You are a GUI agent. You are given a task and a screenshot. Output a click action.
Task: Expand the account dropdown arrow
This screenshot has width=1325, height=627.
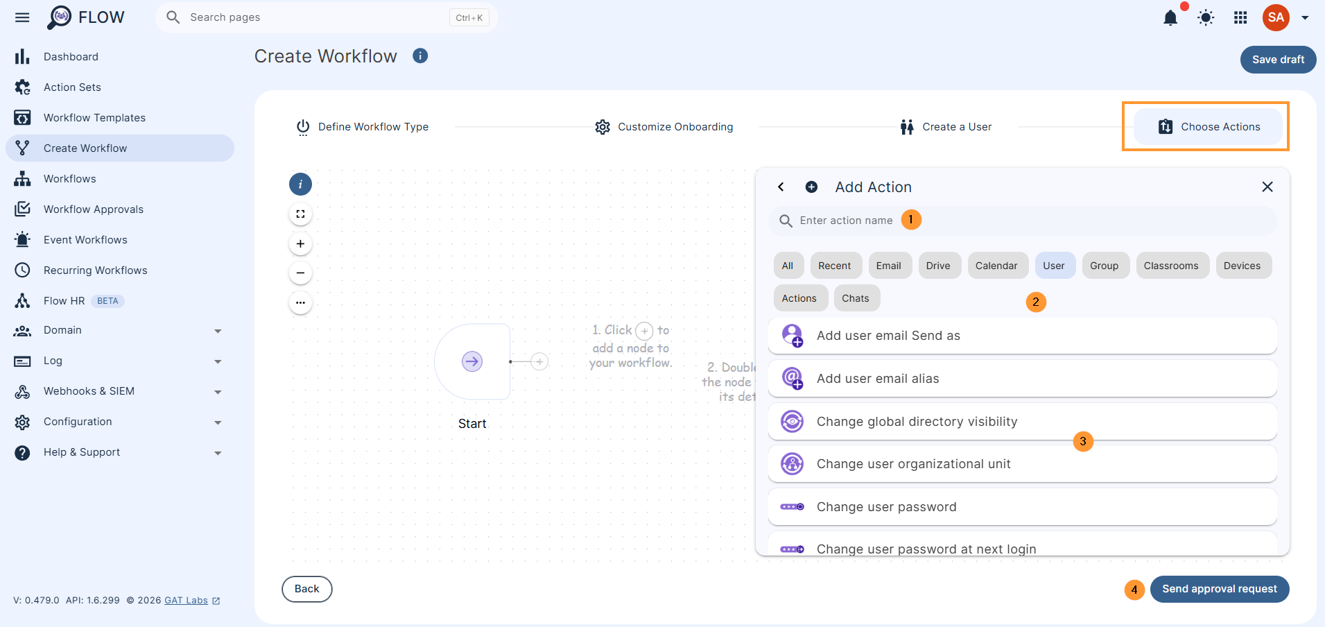tap(1305, 18)
